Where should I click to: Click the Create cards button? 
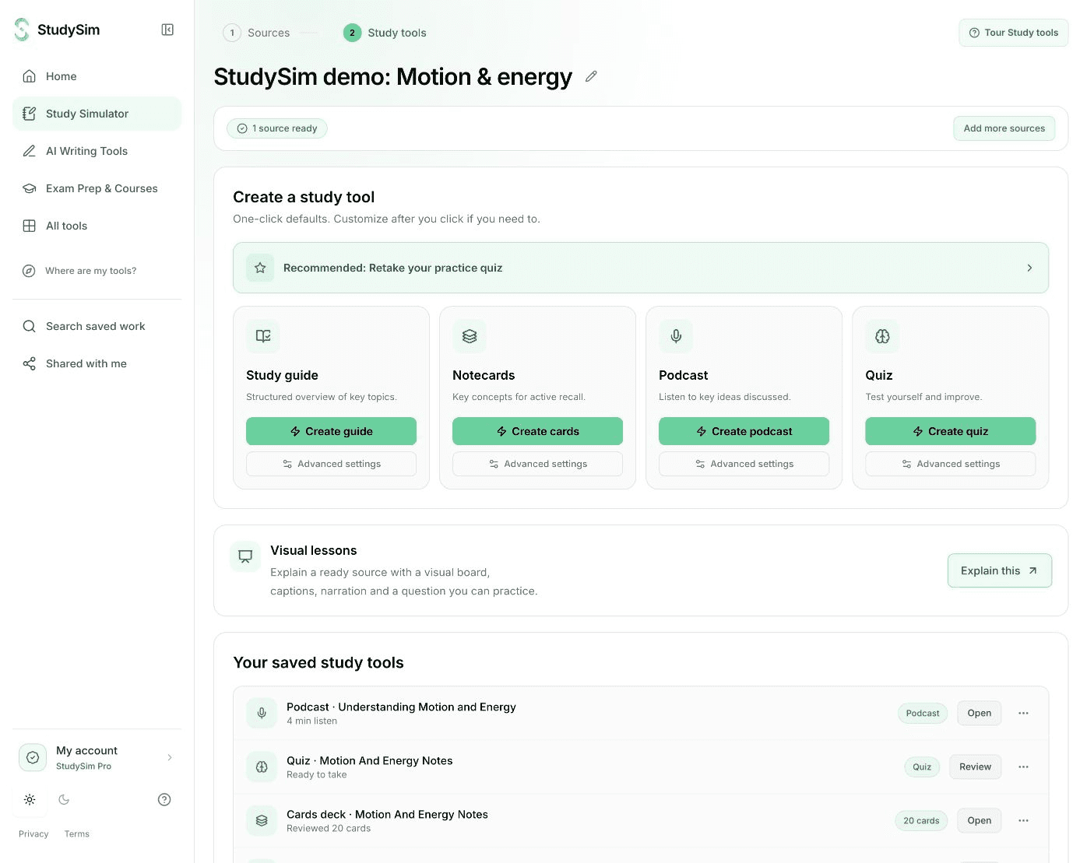537,431
